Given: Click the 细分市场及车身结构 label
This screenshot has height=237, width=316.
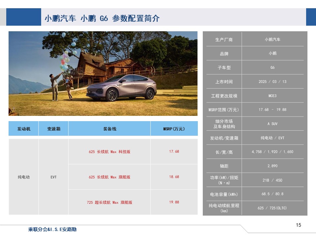Looking at the screenshot, I should (224, 124).
